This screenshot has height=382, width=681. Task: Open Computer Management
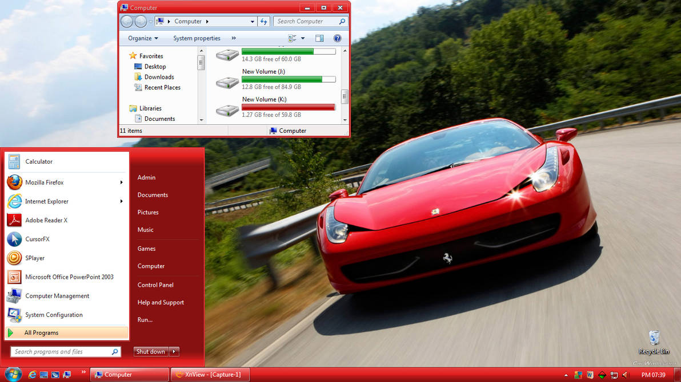[x=57, y=296]
